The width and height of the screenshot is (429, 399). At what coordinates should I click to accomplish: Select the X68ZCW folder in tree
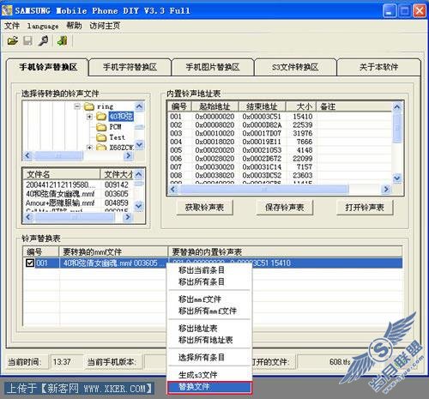[x=115, y=147]
